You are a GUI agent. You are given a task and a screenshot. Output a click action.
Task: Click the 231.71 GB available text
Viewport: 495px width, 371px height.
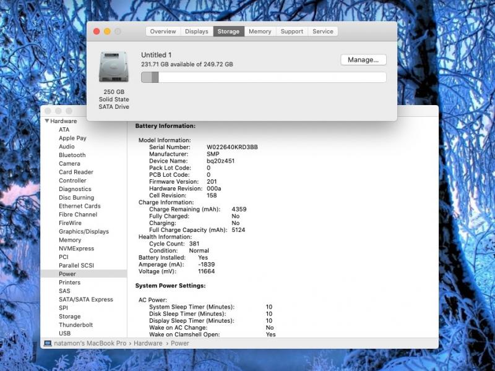point(187,64)
